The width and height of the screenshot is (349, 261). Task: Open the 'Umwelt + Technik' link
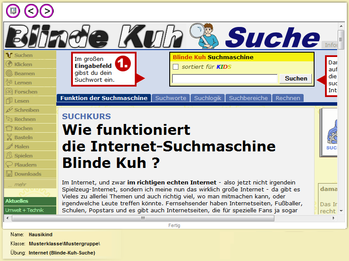click(24, 210)
